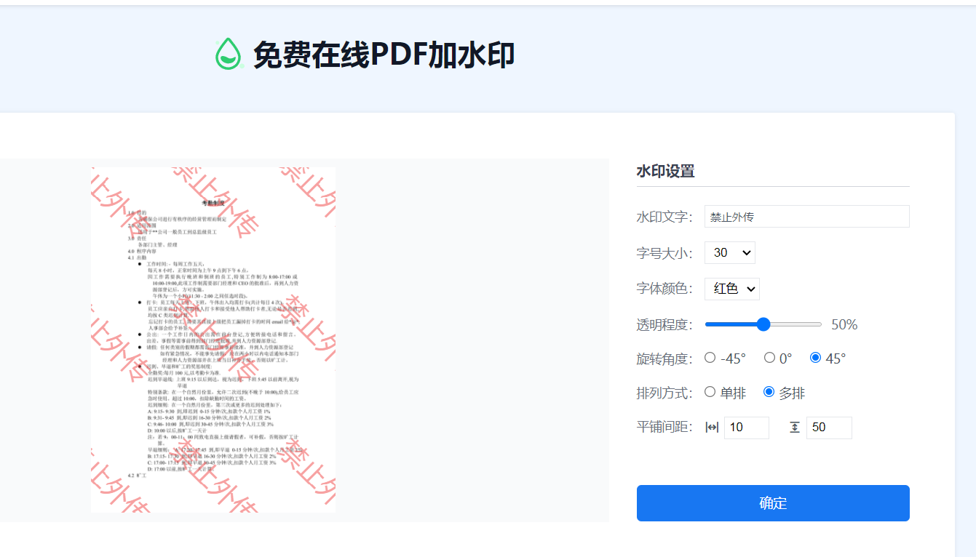The width and height of the screenshot is (976, 557).
Task: Click the 50% transparency value text
Action: click(x=844, y=324)
